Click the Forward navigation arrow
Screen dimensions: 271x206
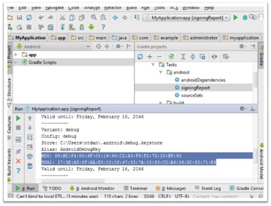(x=125, y=18)
